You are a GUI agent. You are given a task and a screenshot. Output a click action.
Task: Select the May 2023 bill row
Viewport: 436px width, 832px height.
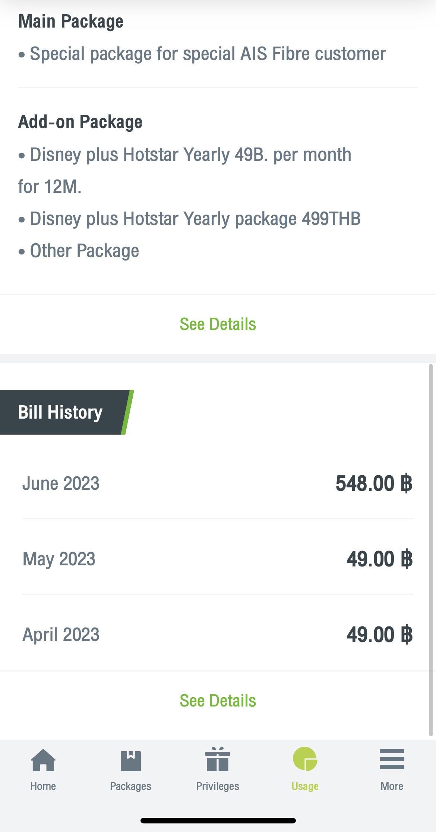click(218, 559)
